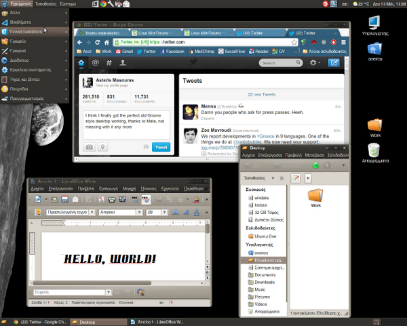The width and height of the screenshot is (407, 326).
Task: Open Προβολή menu in file manager
Action: (x=293, y=156)
